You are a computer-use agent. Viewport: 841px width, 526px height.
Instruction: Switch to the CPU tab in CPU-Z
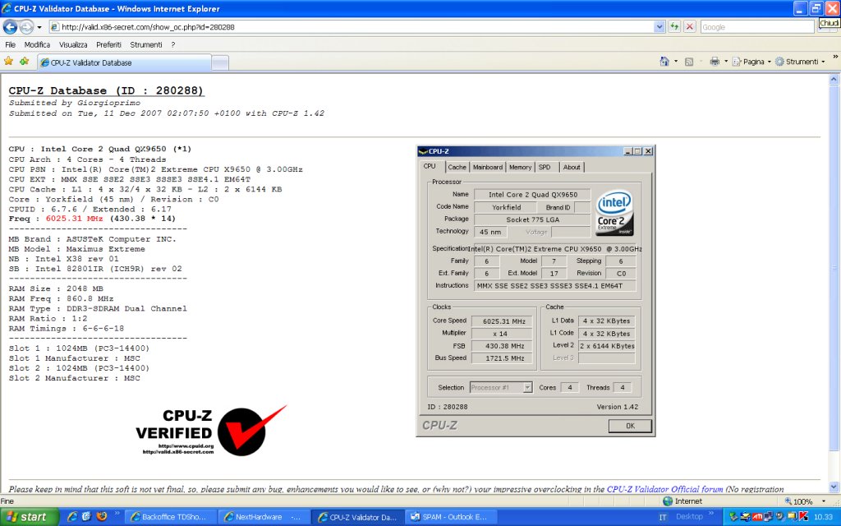pos(430,166)
